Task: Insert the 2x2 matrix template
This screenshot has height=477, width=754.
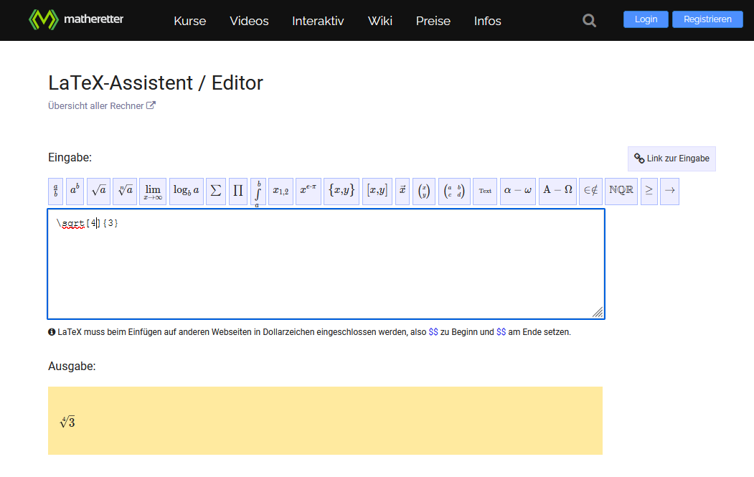Action: pyautogui.click(x=453, y=191)
